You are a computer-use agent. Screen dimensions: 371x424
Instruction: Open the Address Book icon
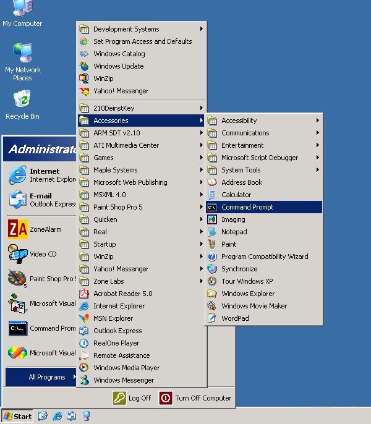point(212,182)
